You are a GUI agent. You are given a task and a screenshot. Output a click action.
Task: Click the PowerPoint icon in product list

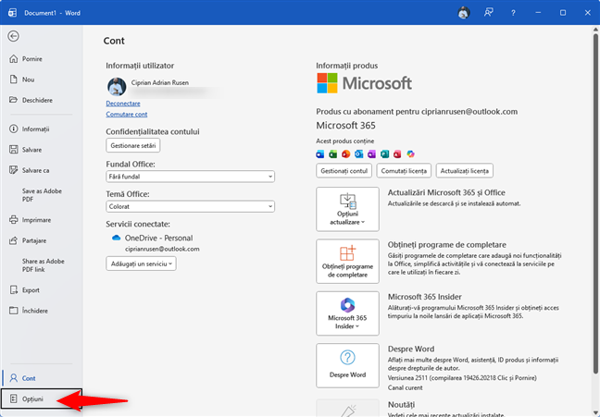tap(346, 153)
